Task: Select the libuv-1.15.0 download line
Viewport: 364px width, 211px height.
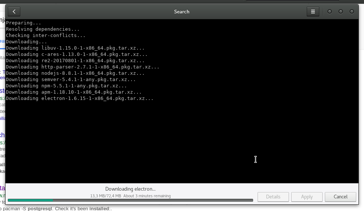Action: click(75, 48)
